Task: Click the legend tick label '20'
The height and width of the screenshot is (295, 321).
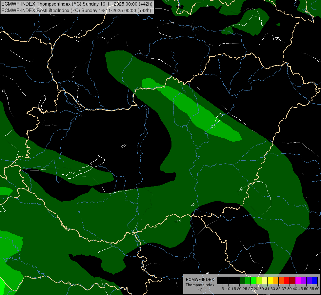Action: tap(239, 289)
